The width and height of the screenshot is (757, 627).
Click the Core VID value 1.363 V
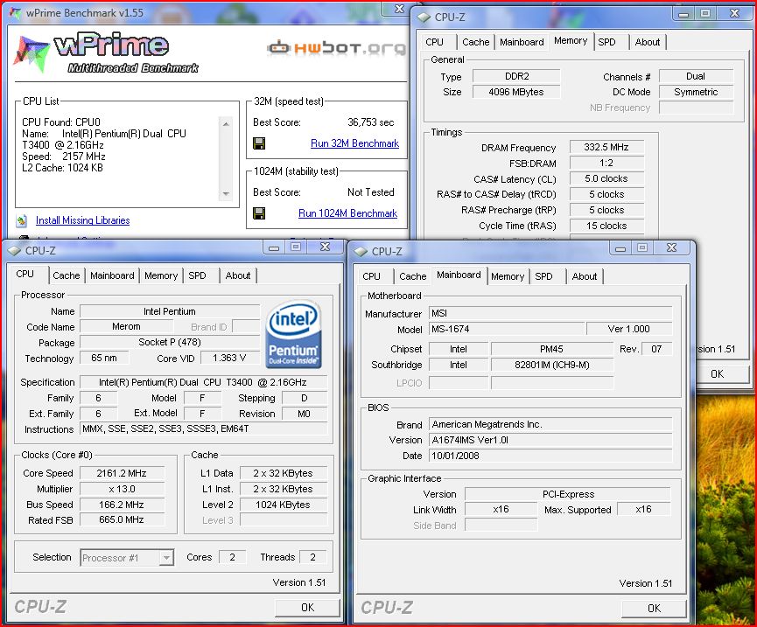pyautogui.click(x=229, y=358)
